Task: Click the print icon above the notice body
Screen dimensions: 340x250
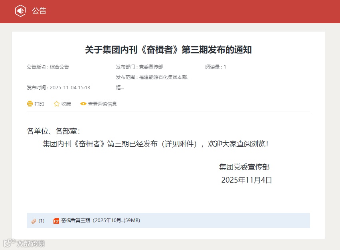Action: tap(30, 104)
